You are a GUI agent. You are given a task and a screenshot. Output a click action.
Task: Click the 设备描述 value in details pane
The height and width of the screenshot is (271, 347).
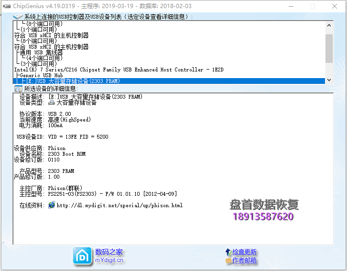point(95,97)
